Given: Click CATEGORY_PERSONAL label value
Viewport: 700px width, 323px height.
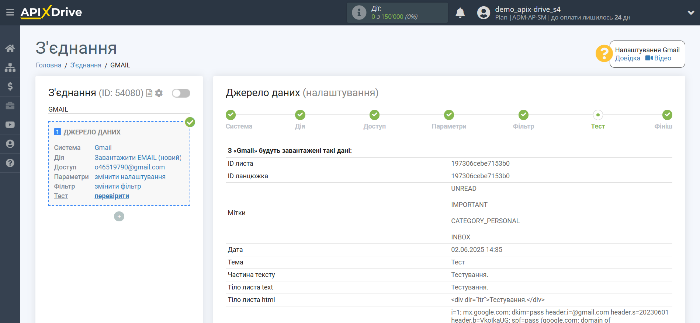Looking at the screenshot, I should click(485, 221).
